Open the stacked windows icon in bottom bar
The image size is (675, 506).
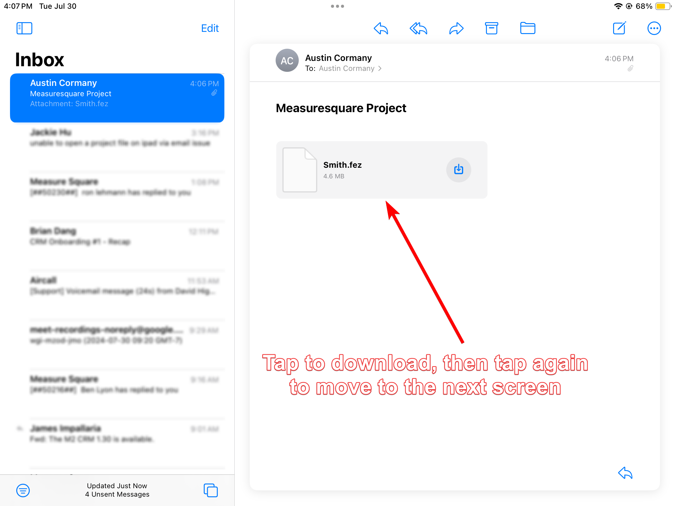click(211, 490)
